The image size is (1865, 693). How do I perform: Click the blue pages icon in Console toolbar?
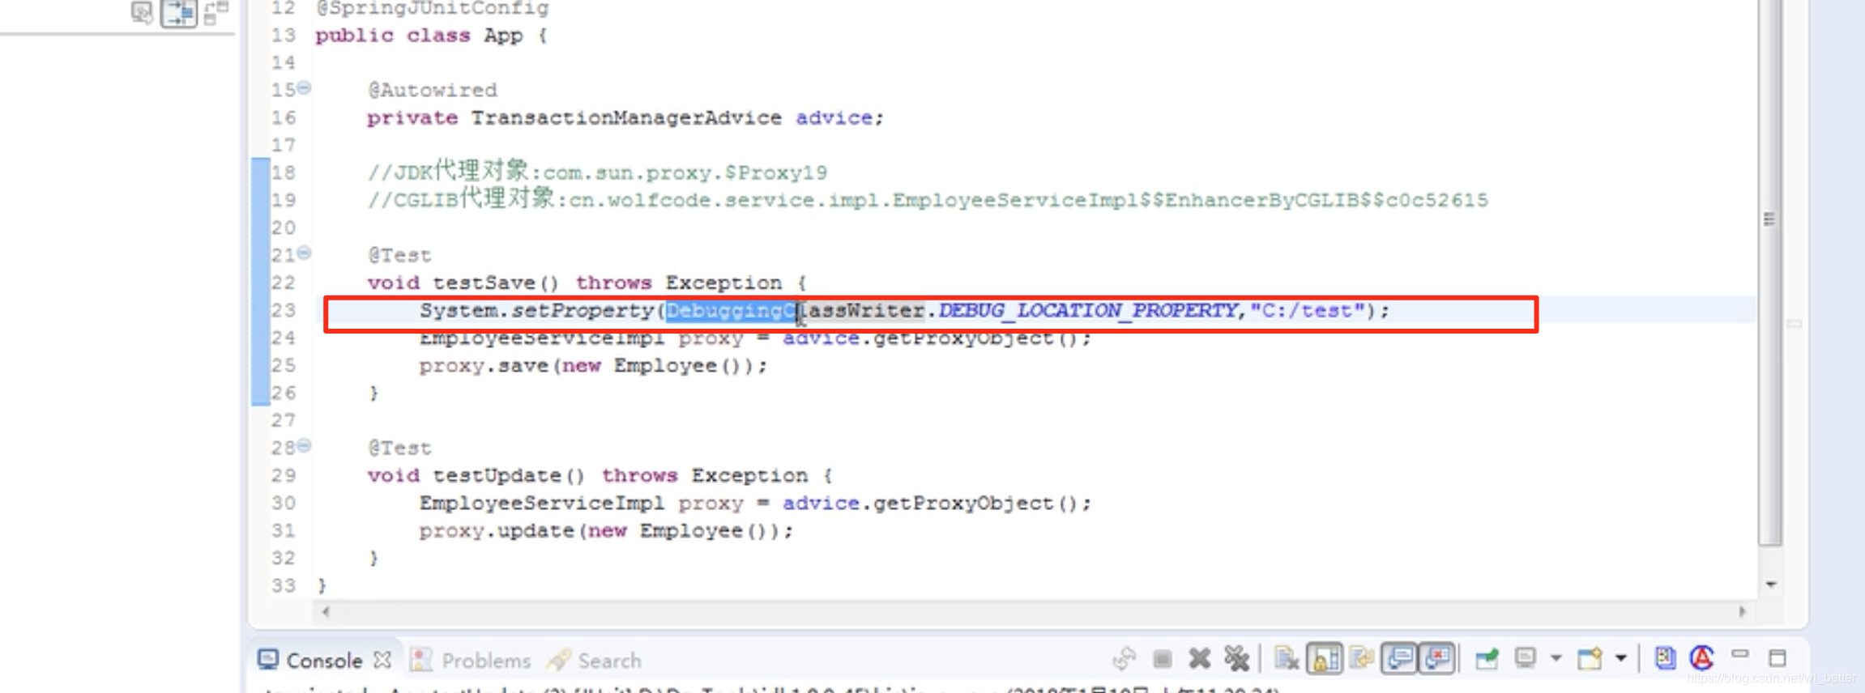[1665, 659]
